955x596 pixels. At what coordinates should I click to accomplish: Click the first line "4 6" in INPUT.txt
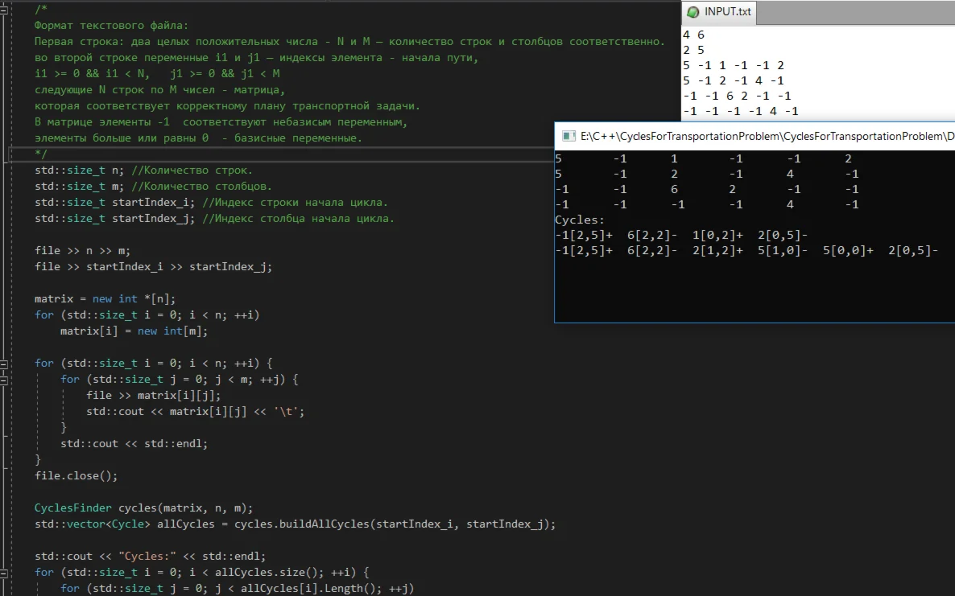[692, 35]
